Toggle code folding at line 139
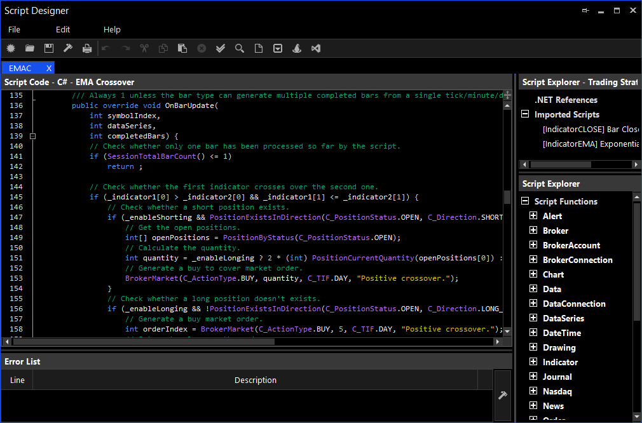This screenshot has height=423, width=642. 33,136
